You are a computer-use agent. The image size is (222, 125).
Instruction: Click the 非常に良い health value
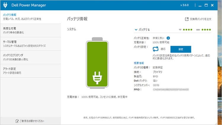(x=158, y=38)
